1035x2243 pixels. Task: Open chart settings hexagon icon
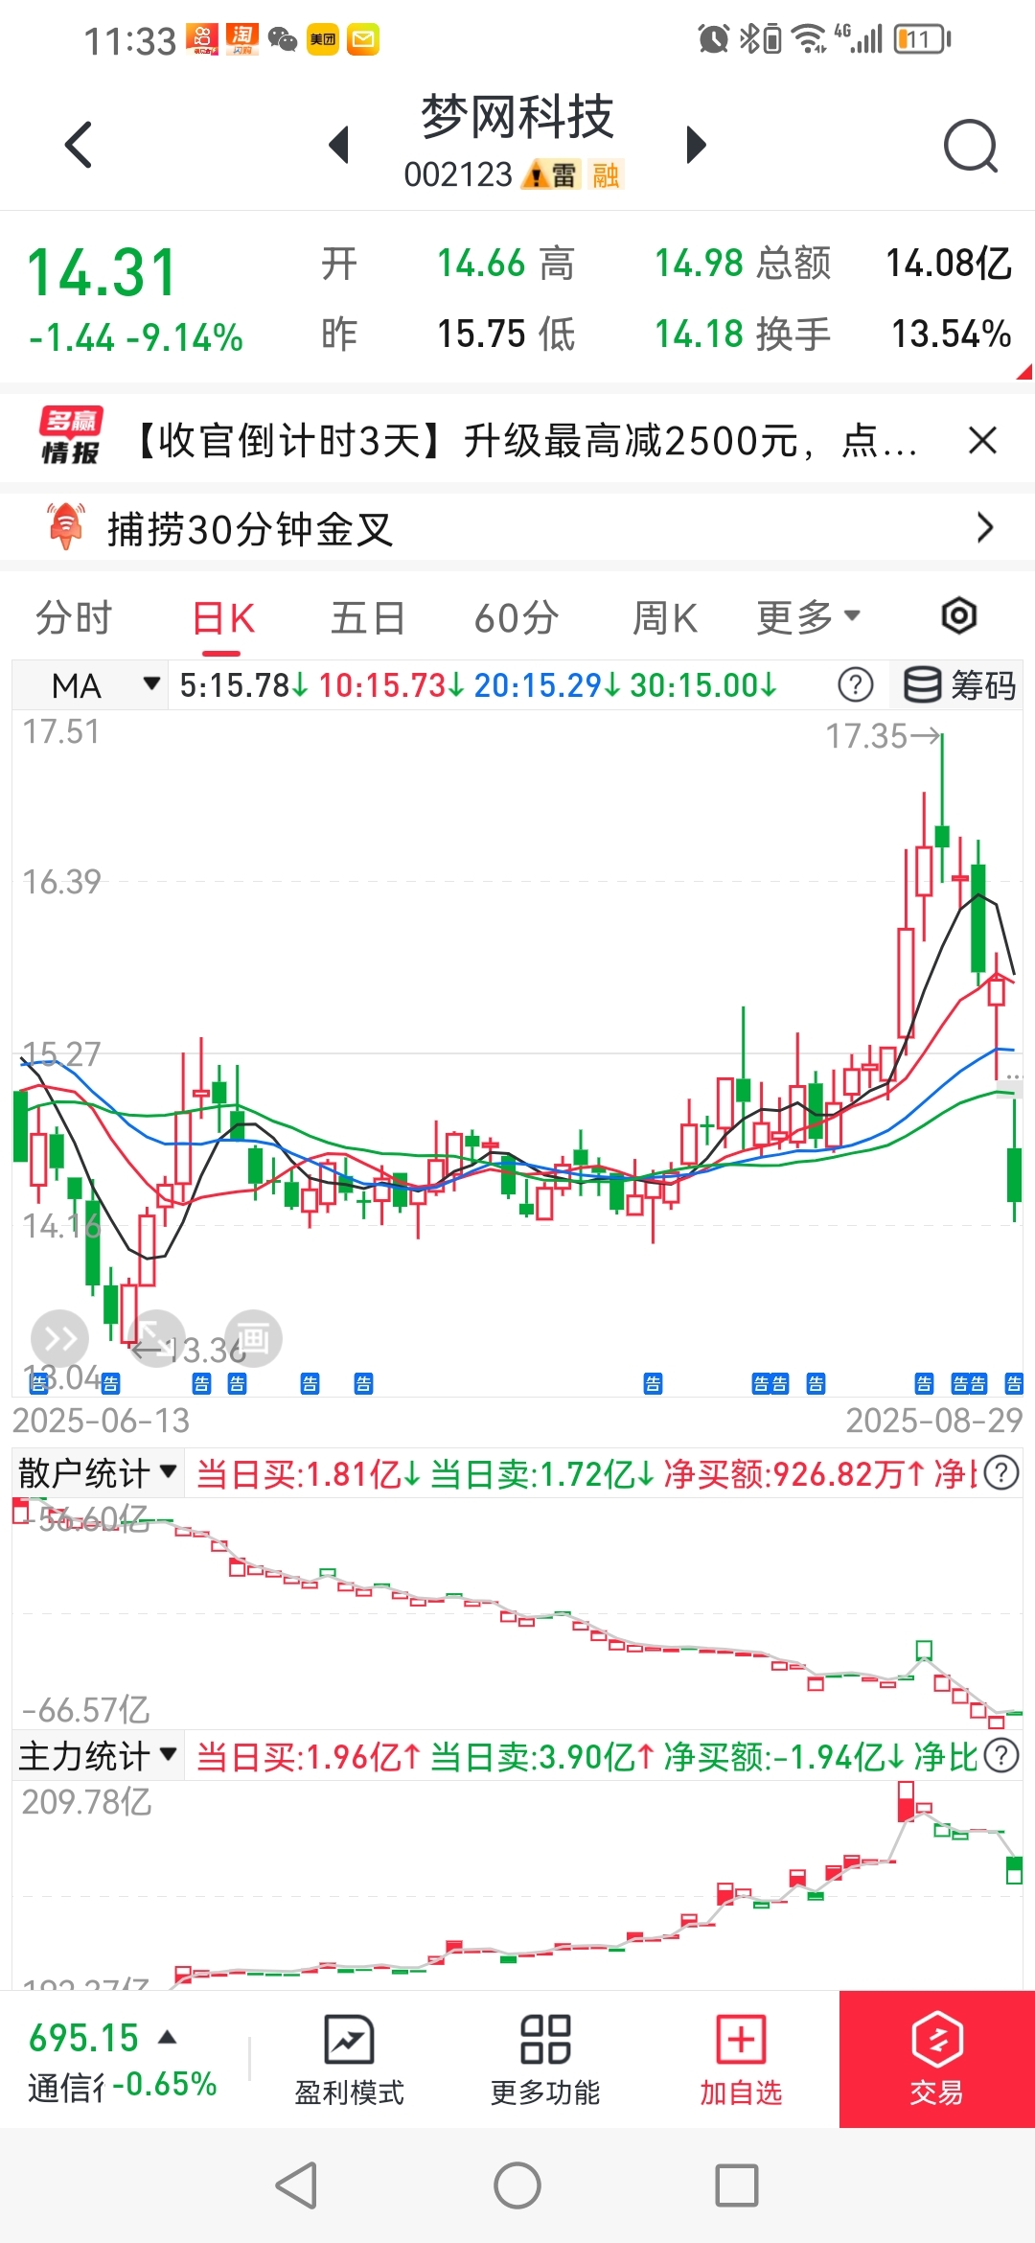click(958, 615)
